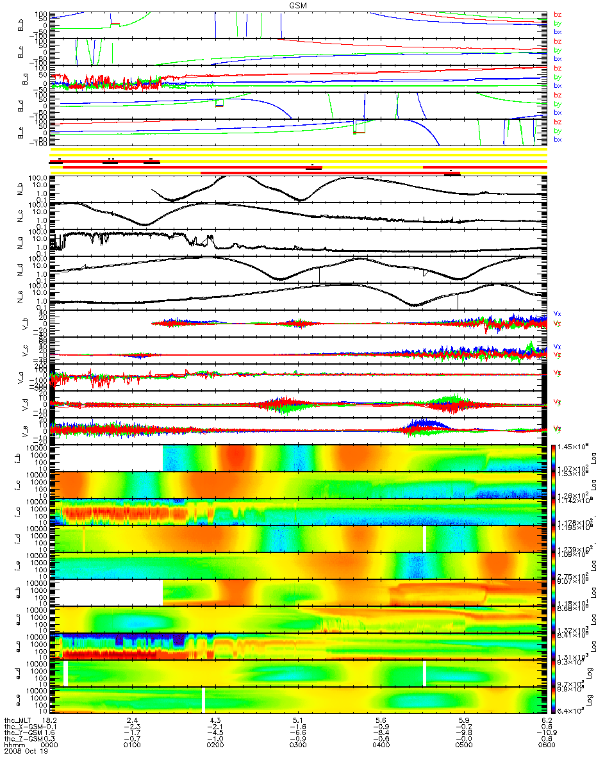Click the Y-GSM value -4.5
The image size is (596, 769).
pyautogui.click(x=215, y=732)
